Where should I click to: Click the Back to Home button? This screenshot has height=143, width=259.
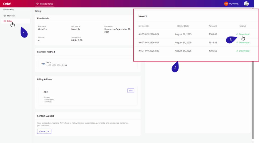(x=45, y=4)
